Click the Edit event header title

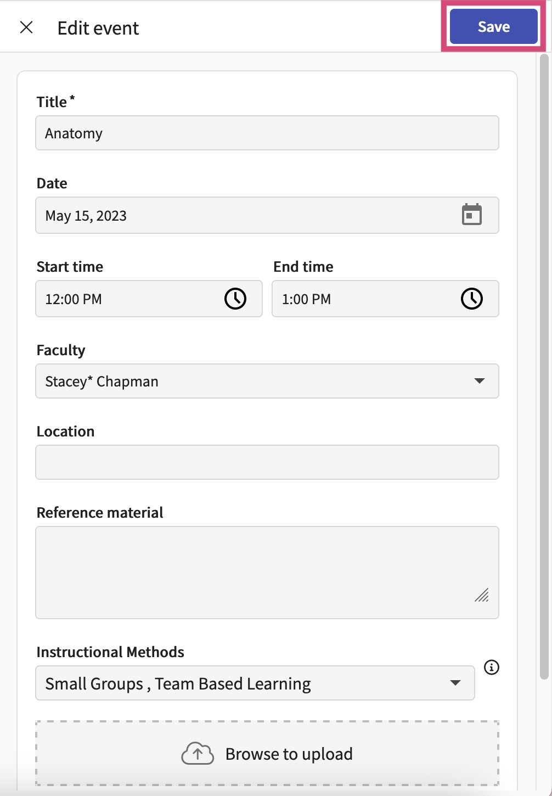97,27
